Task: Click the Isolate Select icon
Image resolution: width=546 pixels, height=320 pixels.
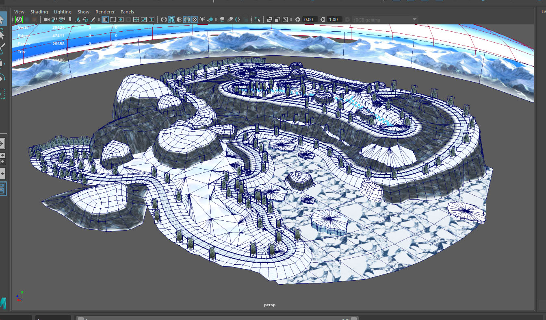Action: [257, 20]
